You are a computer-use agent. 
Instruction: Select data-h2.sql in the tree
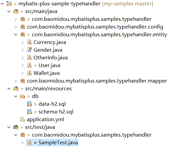pos(52,104)
